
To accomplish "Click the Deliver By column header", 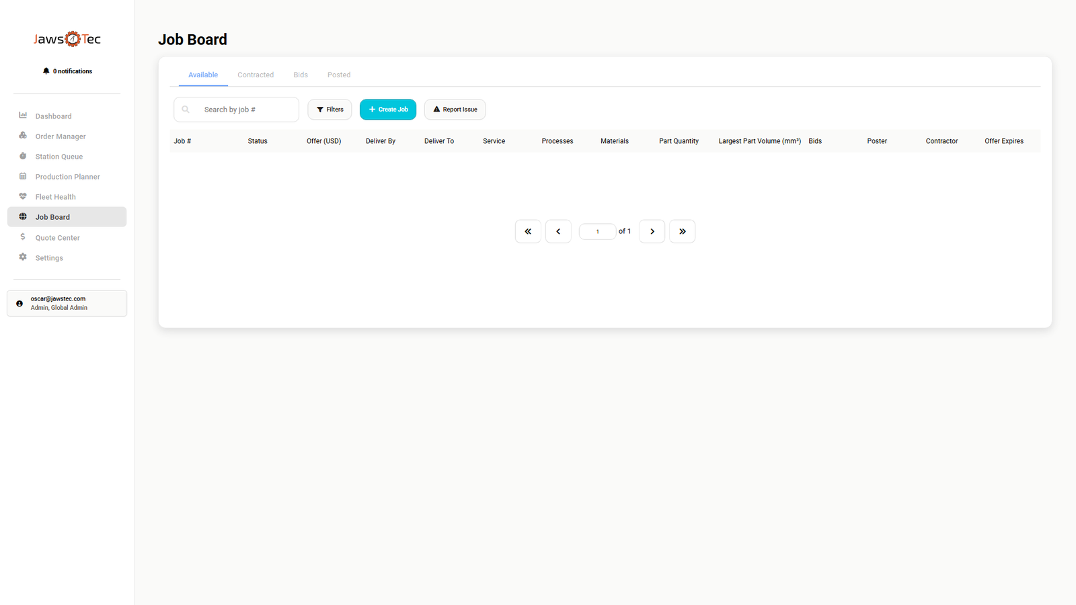I will pyautogui.click(x=381, y=141).
